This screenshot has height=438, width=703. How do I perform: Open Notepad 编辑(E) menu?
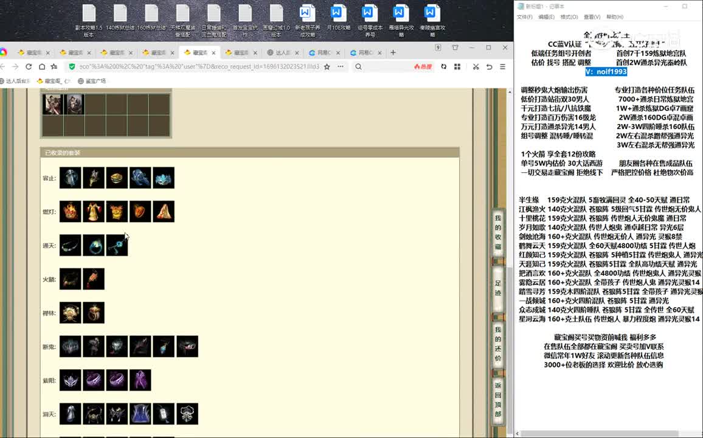[546, 17]
